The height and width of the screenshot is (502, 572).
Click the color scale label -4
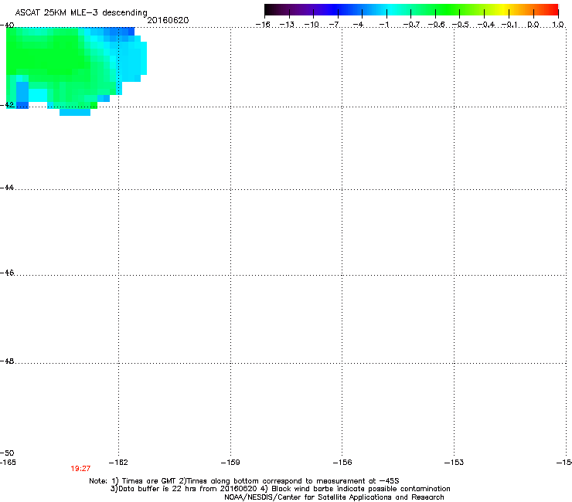point(359,25)
